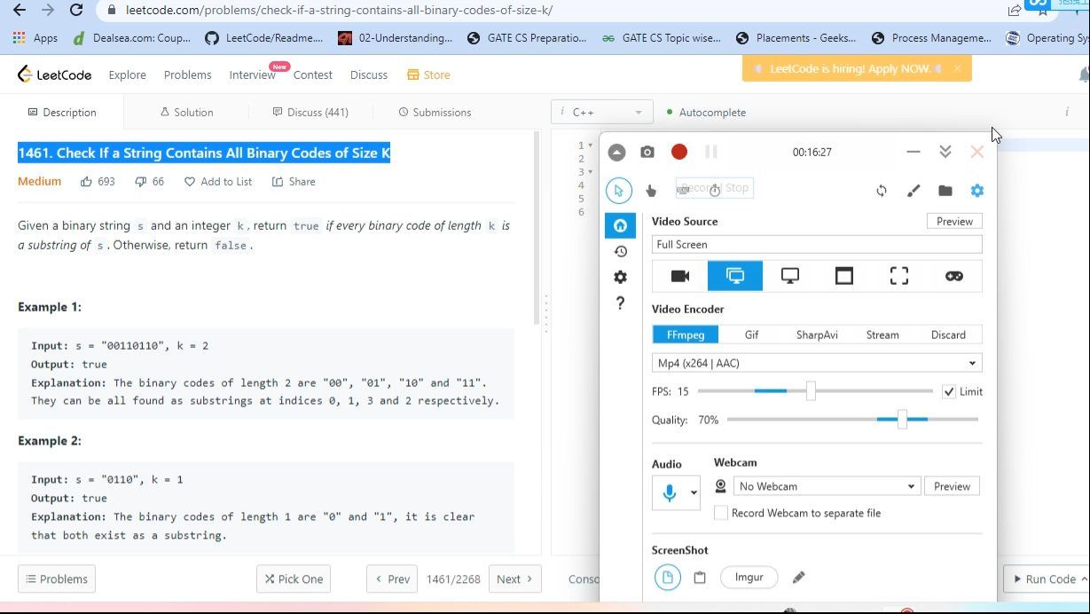Open the C++ language dropdown
1090x614 pixels.
601,113
